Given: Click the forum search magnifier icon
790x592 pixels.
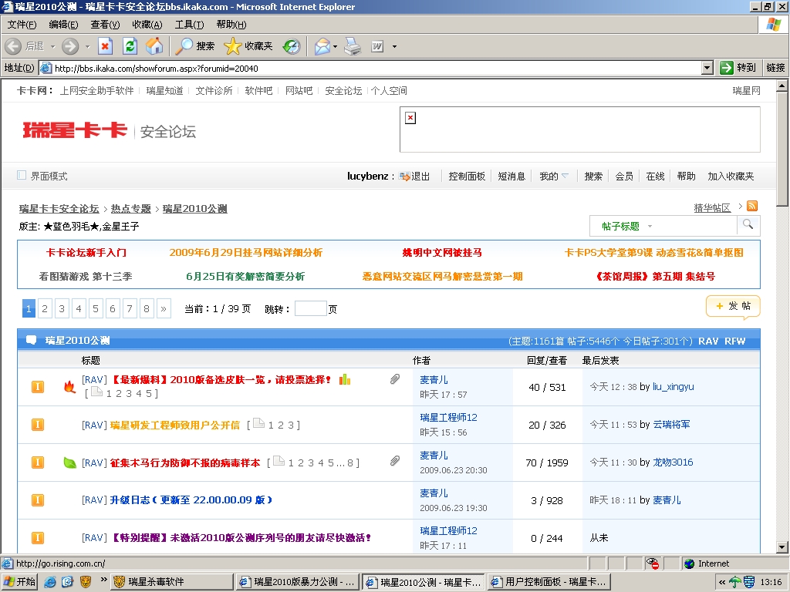Looking at the screenshot, I should tap(748, 225).
